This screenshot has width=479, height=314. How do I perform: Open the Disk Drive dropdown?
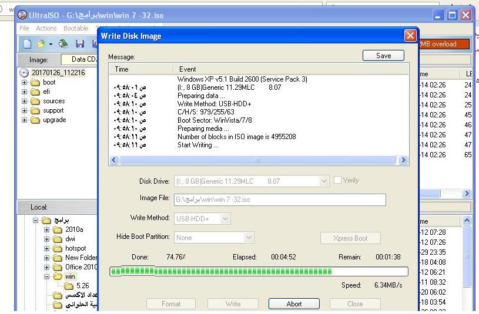pos(324,181)
